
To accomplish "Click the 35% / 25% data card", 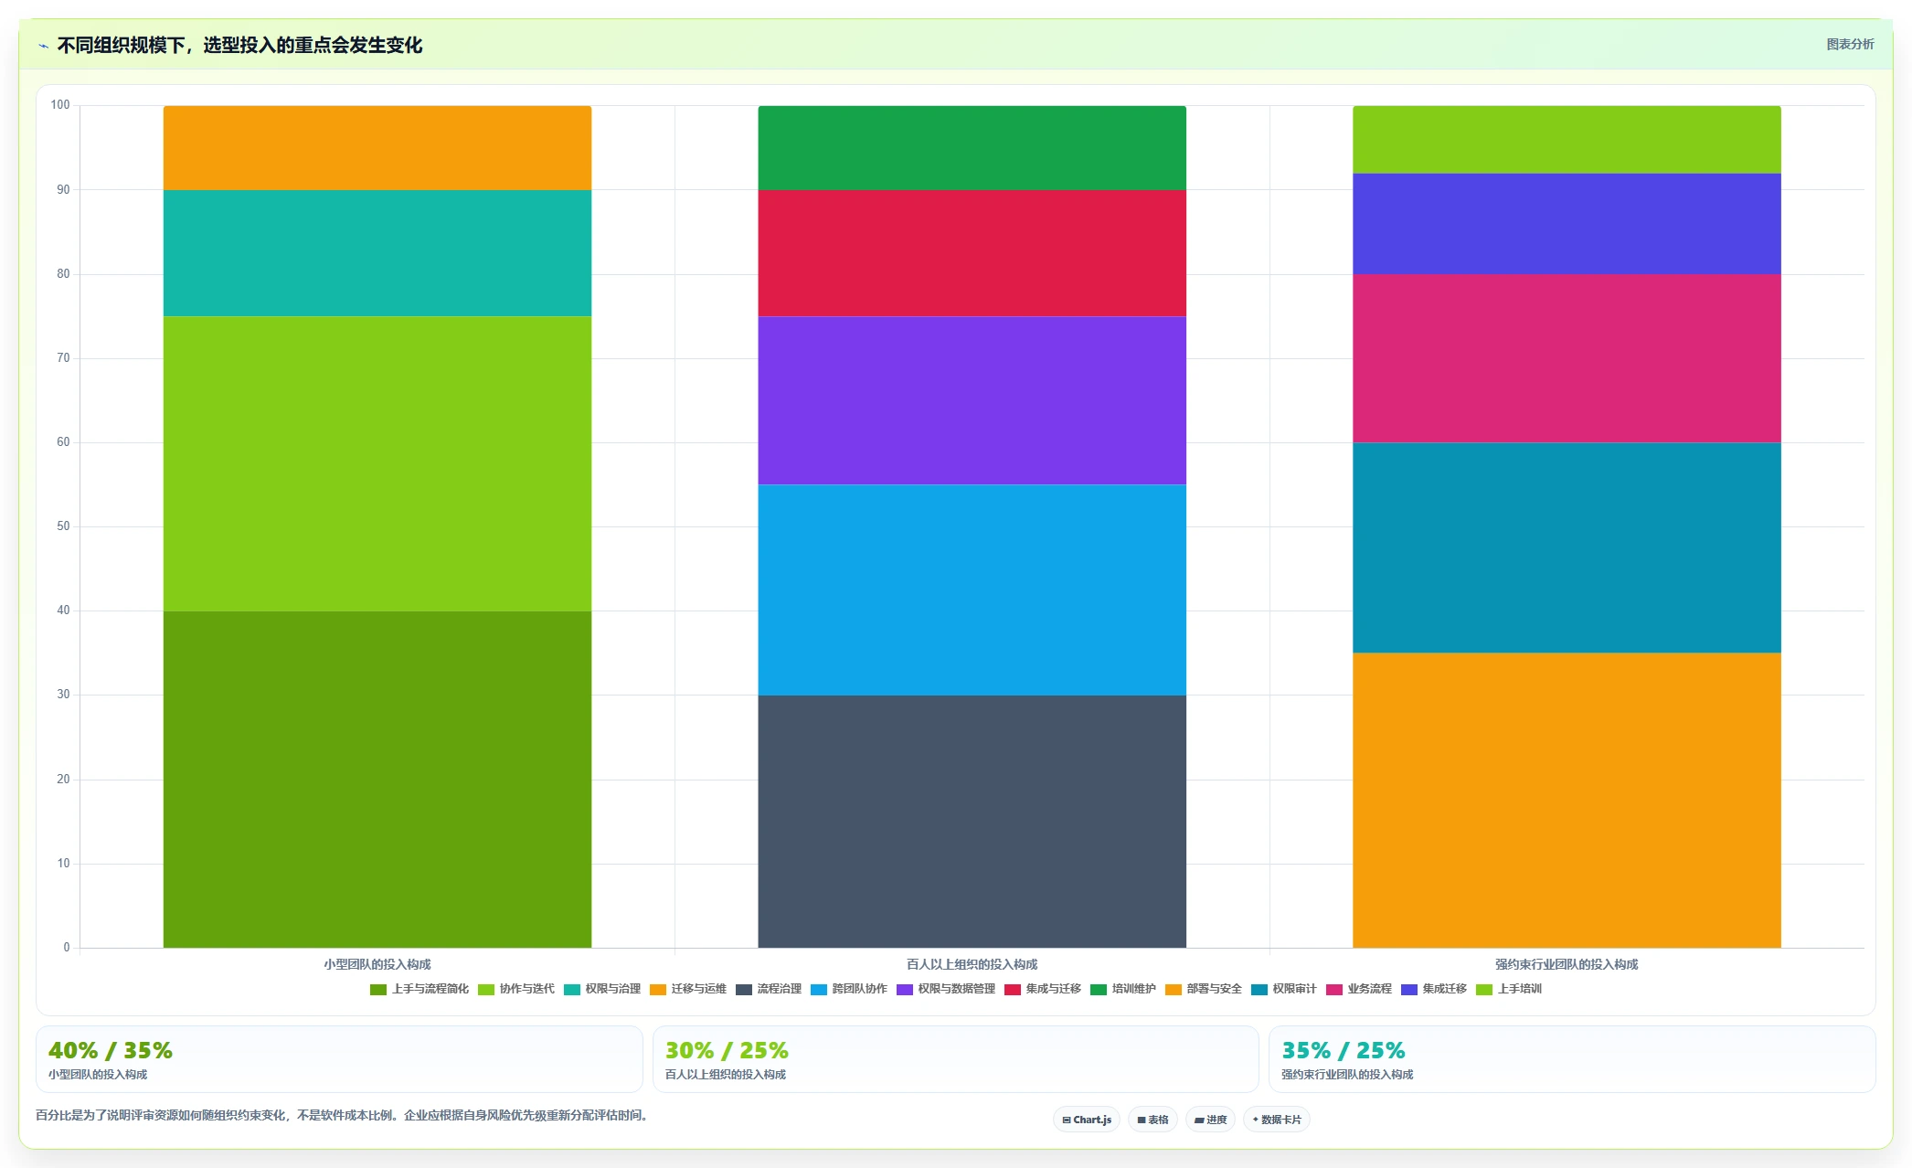I will tap(1572, 1059).
